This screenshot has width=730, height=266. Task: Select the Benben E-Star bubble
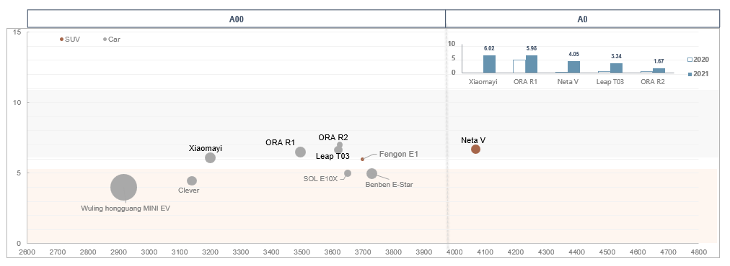[x=371, y=174]
